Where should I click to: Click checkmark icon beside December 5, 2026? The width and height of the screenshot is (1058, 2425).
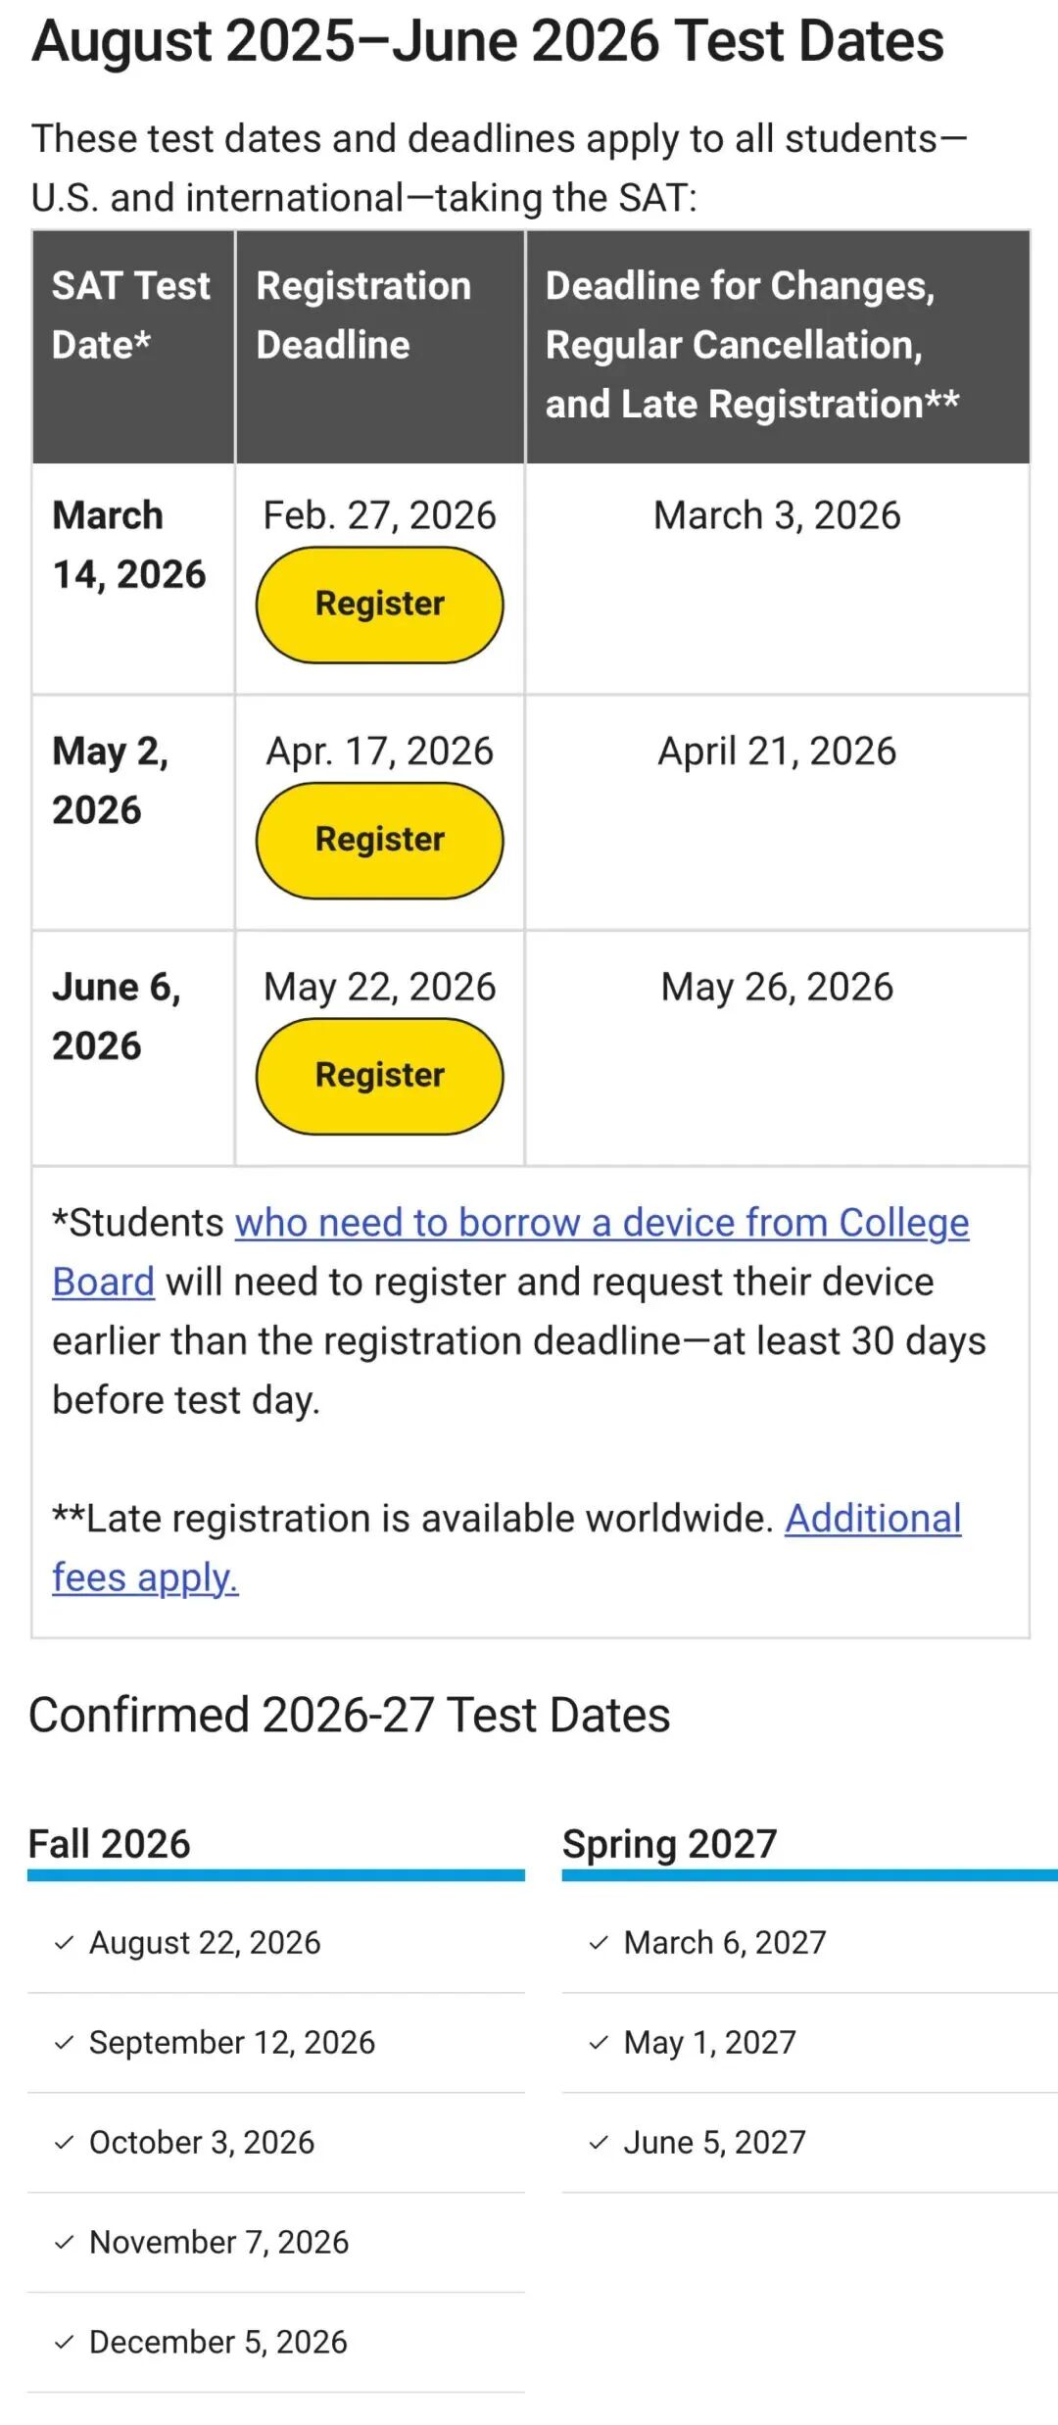[x=65, y=2343]
